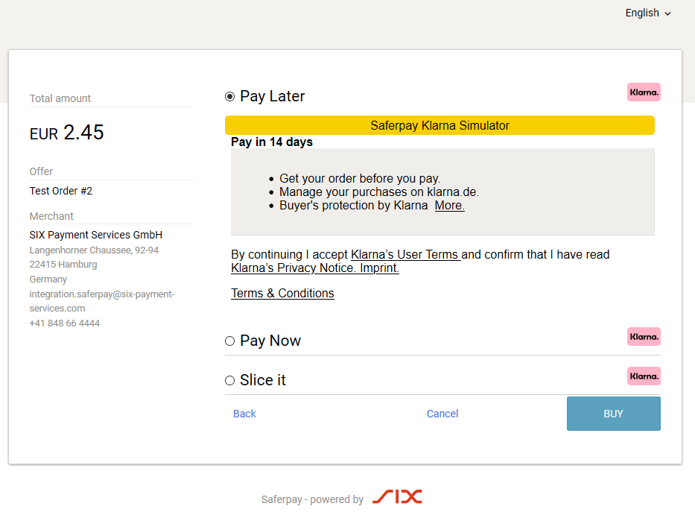The width and height of the screenshot is (695, 515).
Task: Open the Imprint link
Action: [x=379, y=268]
